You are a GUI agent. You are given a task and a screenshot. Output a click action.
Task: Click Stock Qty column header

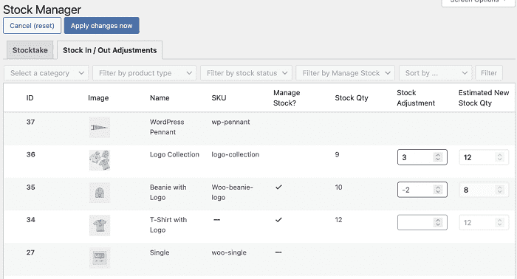coord(352,98)
